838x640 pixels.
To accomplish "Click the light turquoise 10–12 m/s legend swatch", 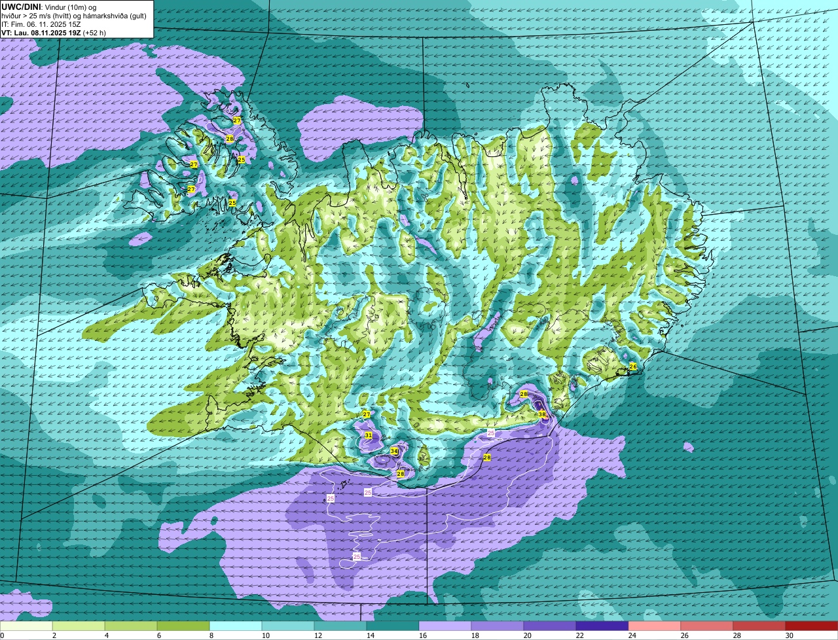I will coord(288,626).
